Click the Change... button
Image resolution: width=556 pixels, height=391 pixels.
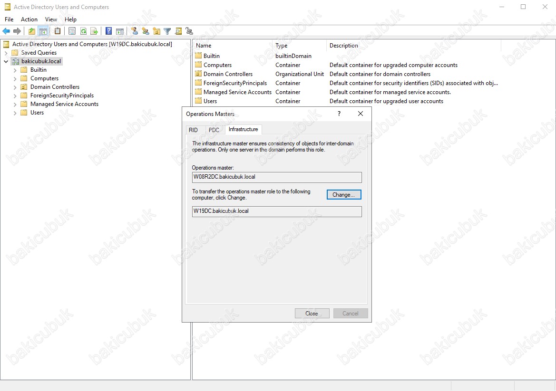tap(343, 195)
